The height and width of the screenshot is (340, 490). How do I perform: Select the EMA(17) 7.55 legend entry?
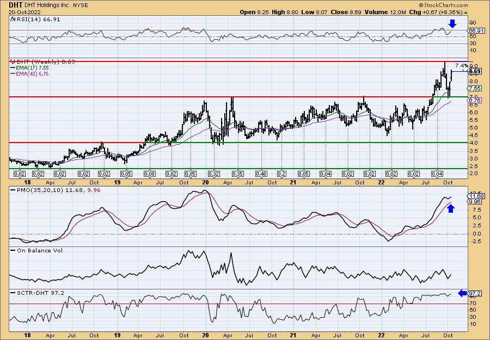(30, 68)
